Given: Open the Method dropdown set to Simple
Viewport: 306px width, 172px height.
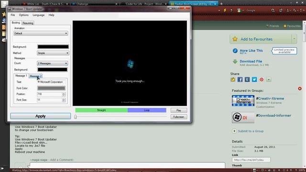Looking at the screenshot, I should 53,53.
